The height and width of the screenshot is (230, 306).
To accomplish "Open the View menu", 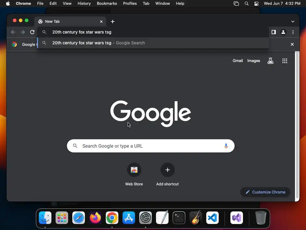I will (x=67, y=4).
